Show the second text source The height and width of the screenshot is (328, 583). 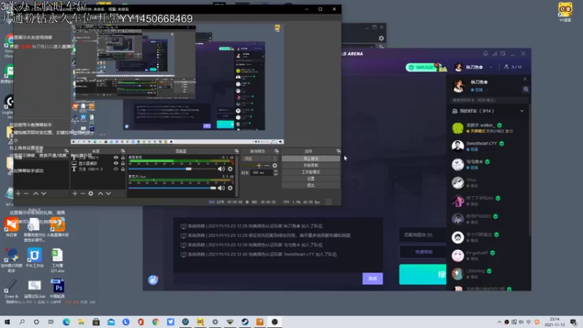116,169
